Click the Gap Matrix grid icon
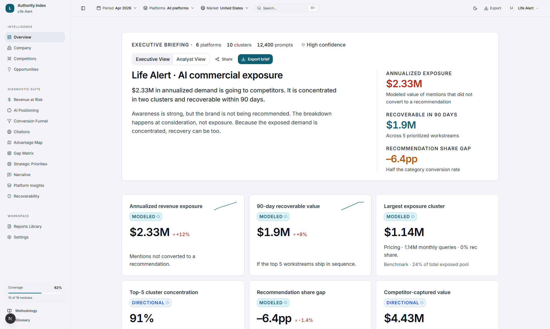 [x=9, y=153]
